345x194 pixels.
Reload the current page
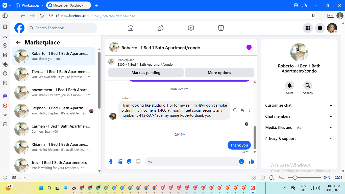[x=42, y=16]
